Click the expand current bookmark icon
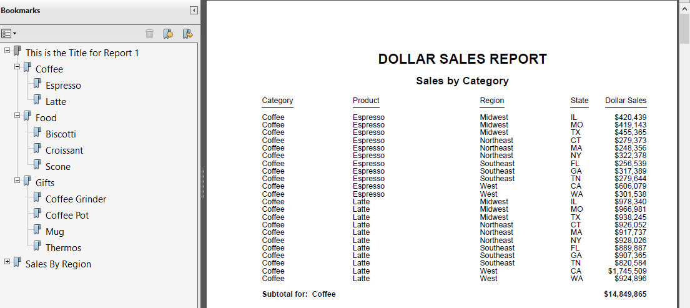The height and width of the screenshot is (308, 690). [x=188, y=34]
